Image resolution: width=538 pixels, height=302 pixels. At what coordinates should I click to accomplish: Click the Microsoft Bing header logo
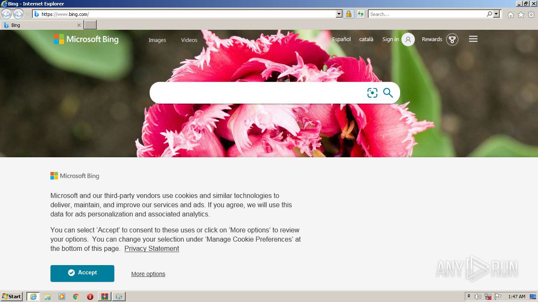point(86,39)
